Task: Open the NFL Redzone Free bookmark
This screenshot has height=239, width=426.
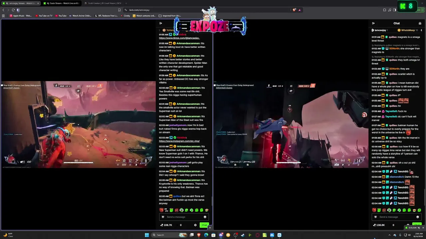Action: 106,16
